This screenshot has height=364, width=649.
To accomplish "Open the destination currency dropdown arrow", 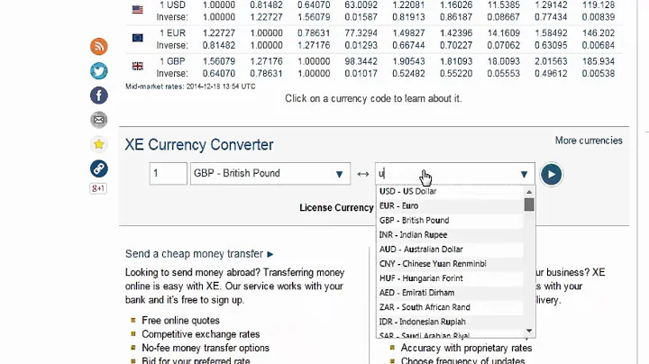I will coord(524,174).
